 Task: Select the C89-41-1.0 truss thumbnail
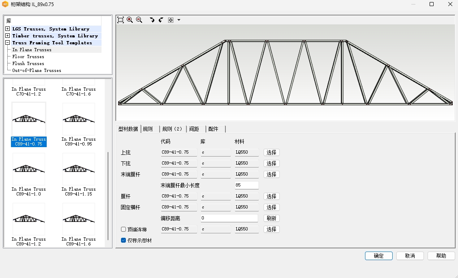point(28,169)
